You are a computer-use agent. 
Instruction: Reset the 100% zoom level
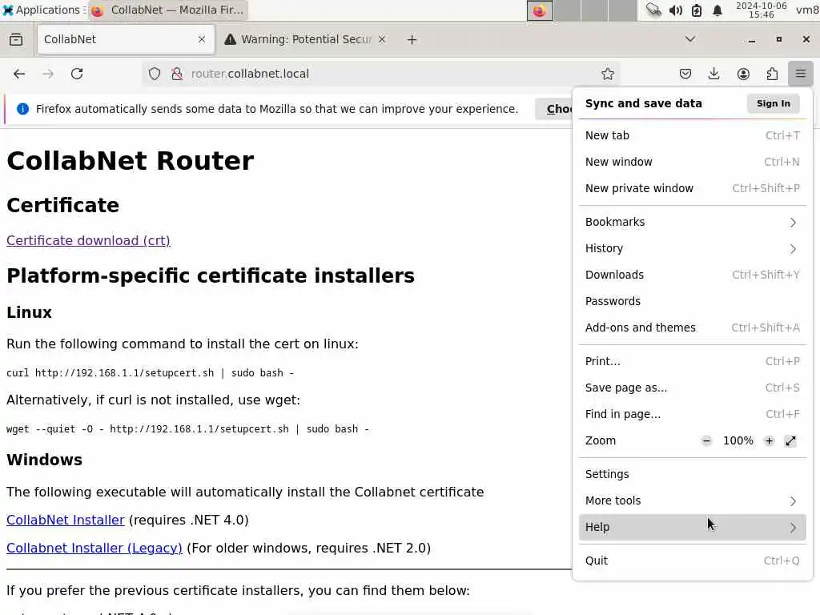pyautogui.click(x=738, y=441)
